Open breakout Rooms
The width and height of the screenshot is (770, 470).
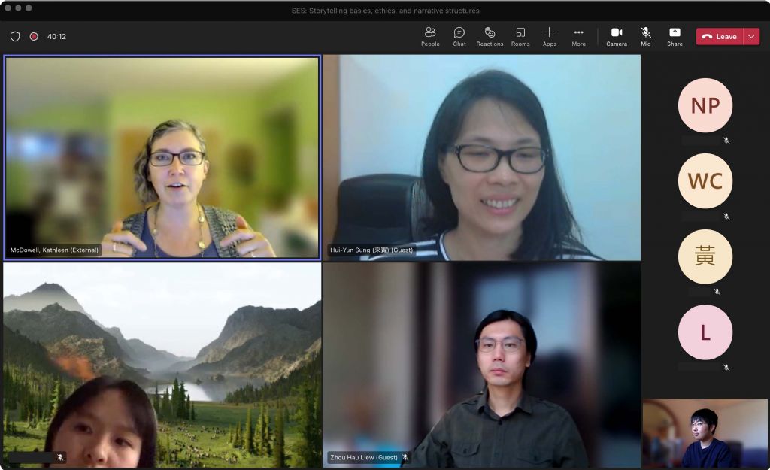point(520,37)
